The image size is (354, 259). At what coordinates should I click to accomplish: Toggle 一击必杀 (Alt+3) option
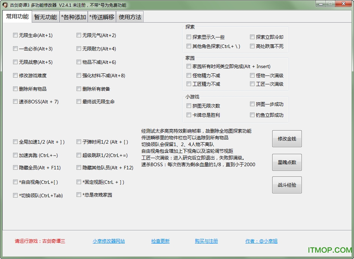pyautogui.click(x=15, y=49)
